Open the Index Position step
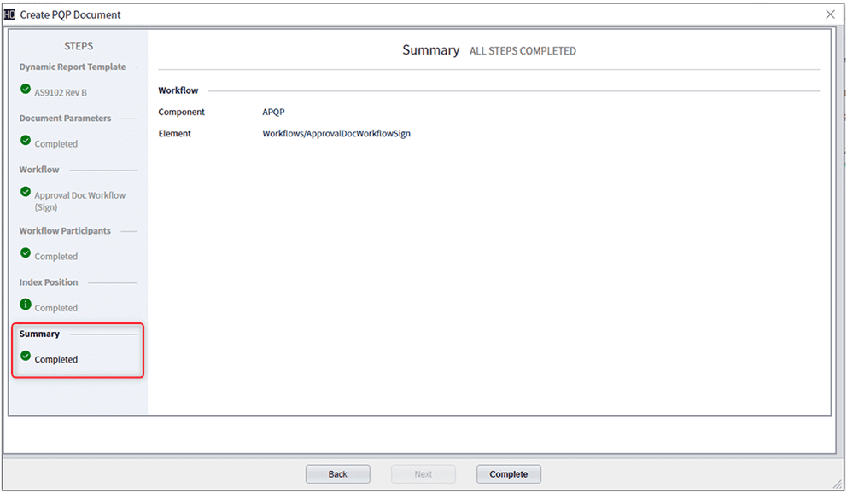The height and width of the screenshot is (493, 847). 49,282
